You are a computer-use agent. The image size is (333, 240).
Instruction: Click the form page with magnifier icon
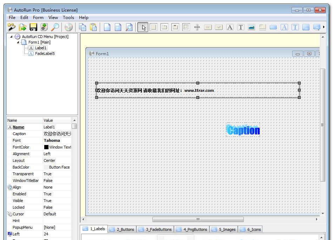(129, 27)
